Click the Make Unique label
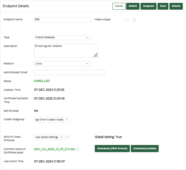This screenshot has width=186, height=170. (102, 19)
